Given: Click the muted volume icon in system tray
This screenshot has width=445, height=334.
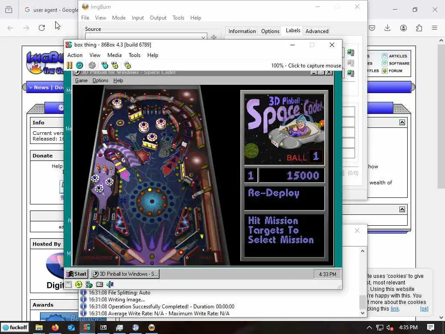Looking at the screenshot, I should click(x=390, y=327).
